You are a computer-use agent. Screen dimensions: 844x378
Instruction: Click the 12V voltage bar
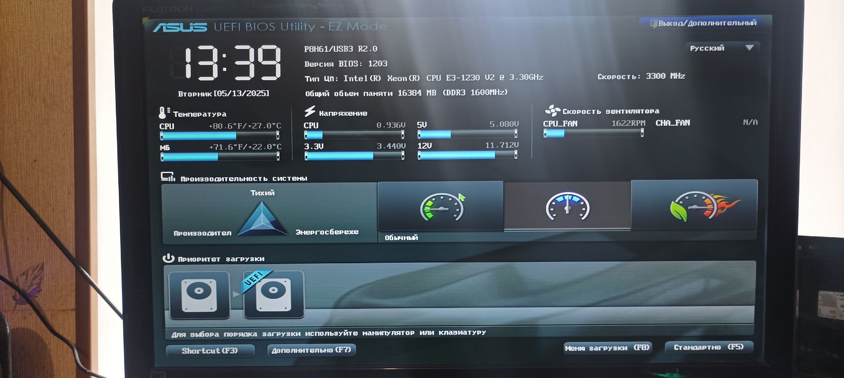[x=468, y=155]
